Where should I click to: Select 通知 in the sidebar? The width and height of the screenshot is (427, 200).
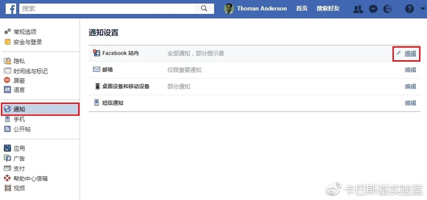(x=41, y=109)
